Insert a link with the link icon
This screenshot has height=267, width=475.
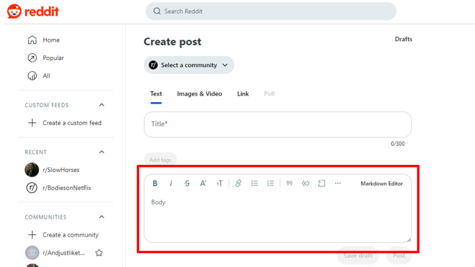[238, 183]
